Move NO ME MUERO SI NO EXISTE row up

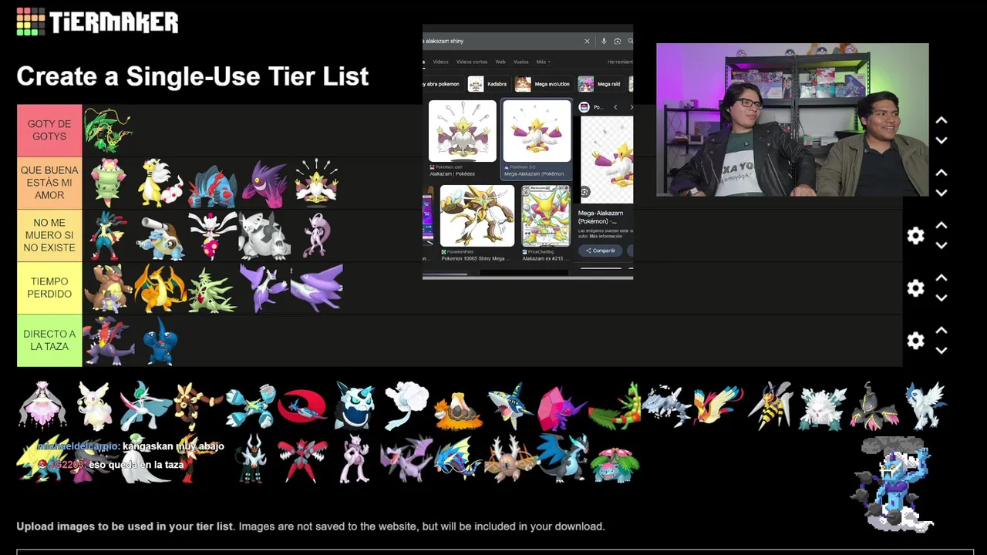coord(942,226)
